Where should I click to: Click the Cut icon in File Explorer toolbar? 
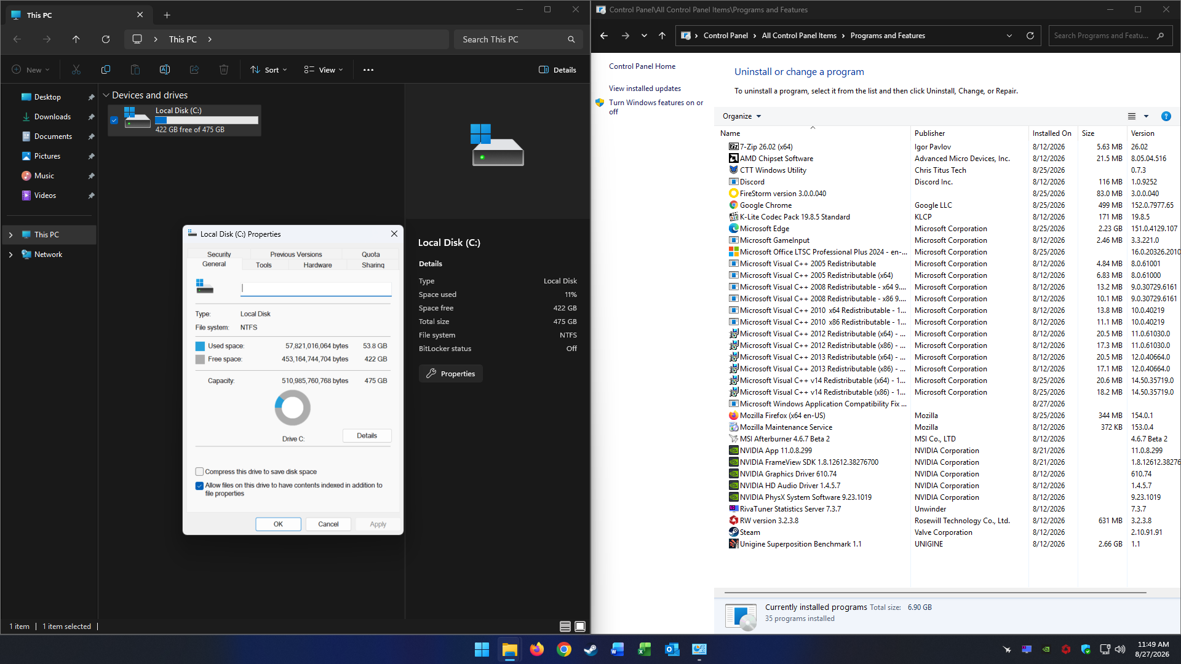[76, 70]
